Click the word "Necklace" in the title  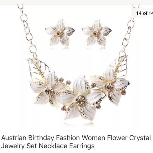(x=53, y=146)
